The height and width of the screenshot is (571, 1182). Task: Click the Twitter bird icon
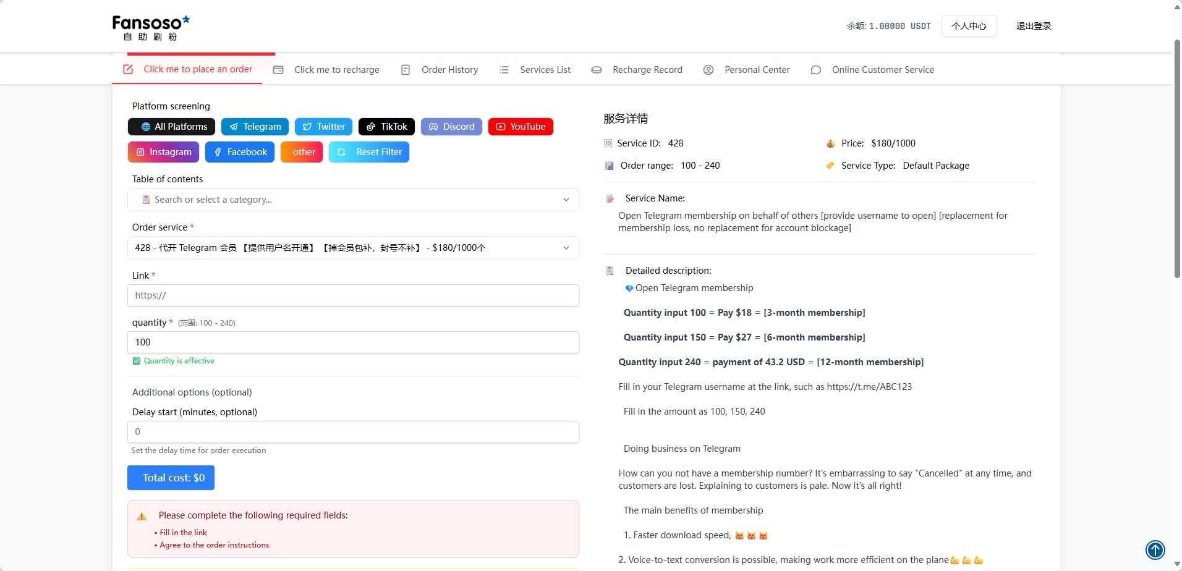point(307,127)
